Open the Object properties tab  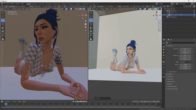(164, 62)
